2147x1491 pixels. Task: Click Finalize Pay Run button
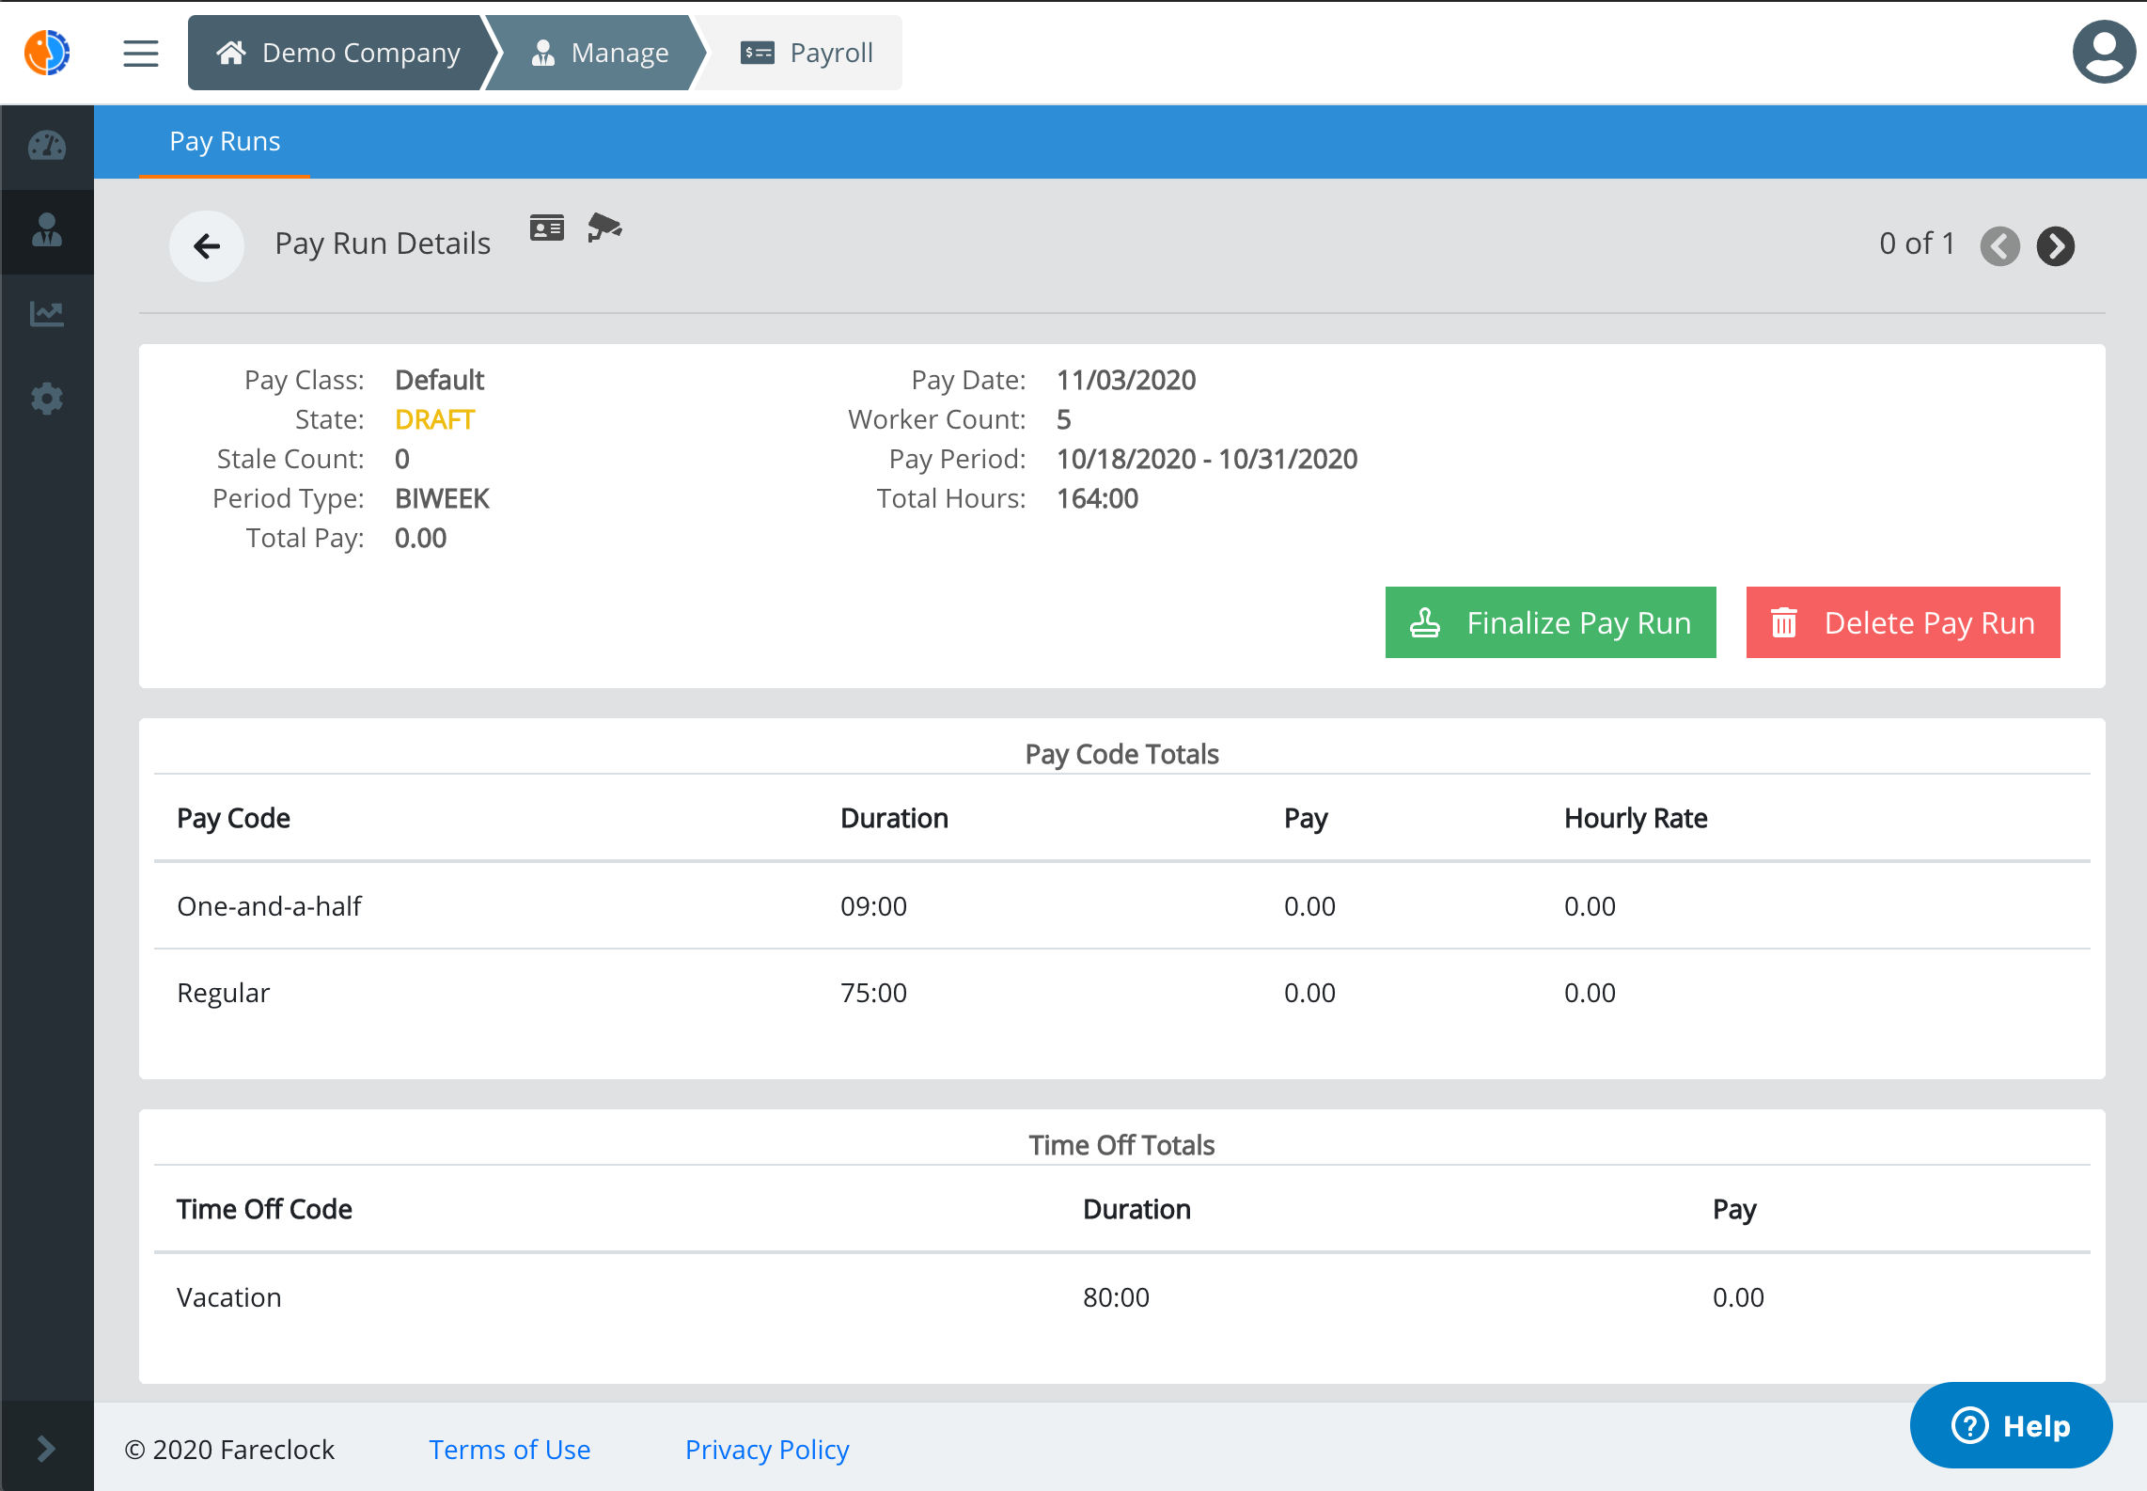[1551, 622]
